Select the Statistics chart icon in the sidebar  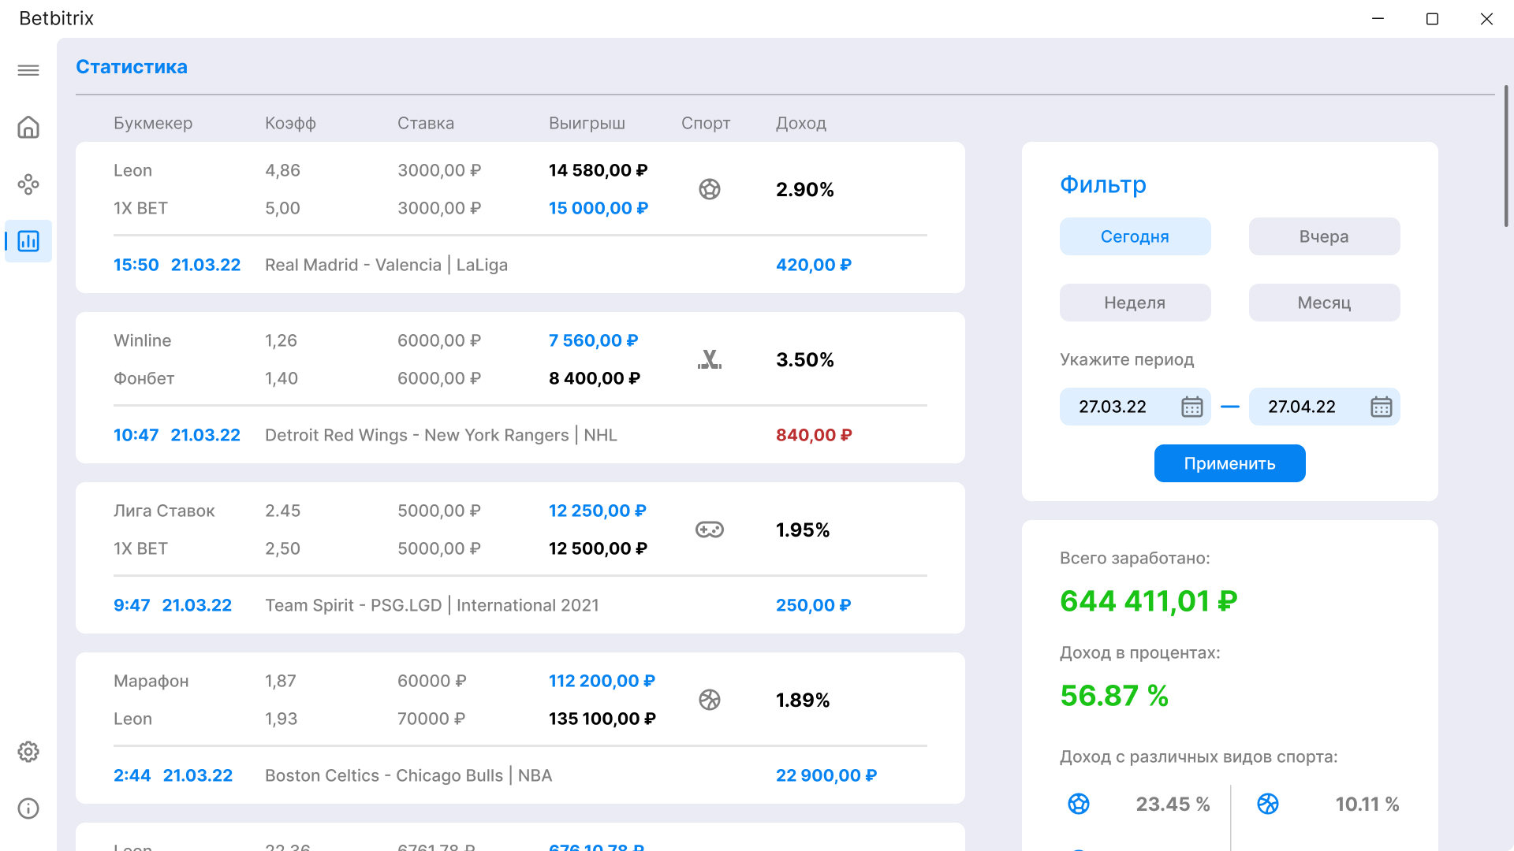click(28, 241)
